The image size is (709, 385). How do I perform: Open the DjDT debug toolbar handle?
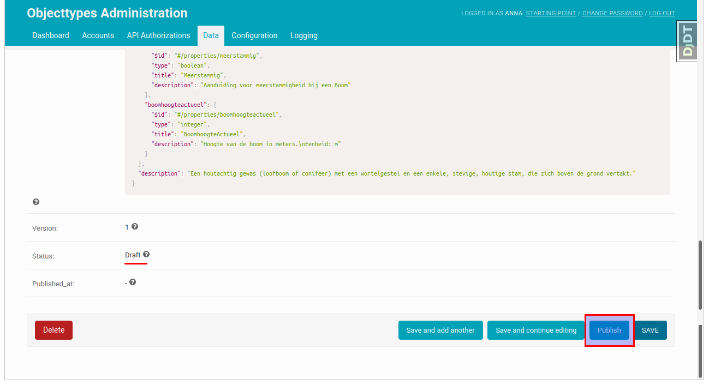click(687, 41)
